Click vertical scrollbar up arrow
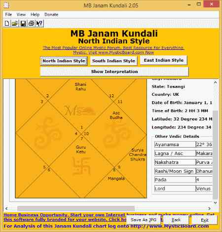 215,82
